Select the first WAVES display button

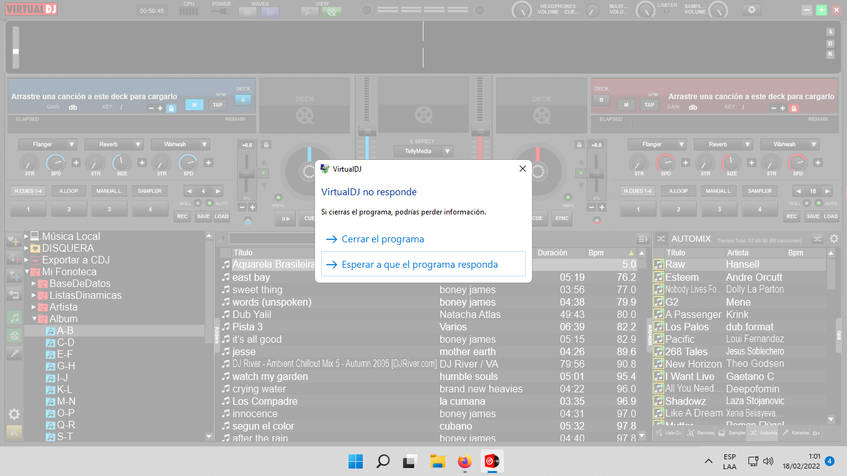tap(248, 12)
